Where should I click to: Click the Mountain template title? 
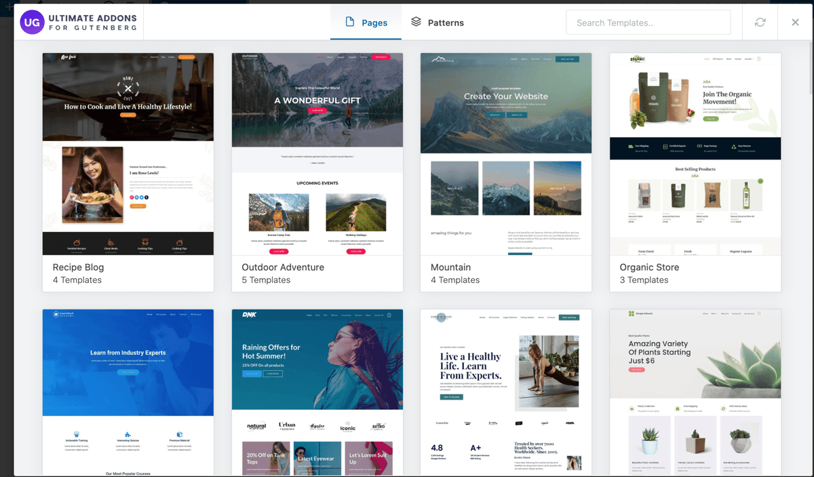click(x=450, y=267)
